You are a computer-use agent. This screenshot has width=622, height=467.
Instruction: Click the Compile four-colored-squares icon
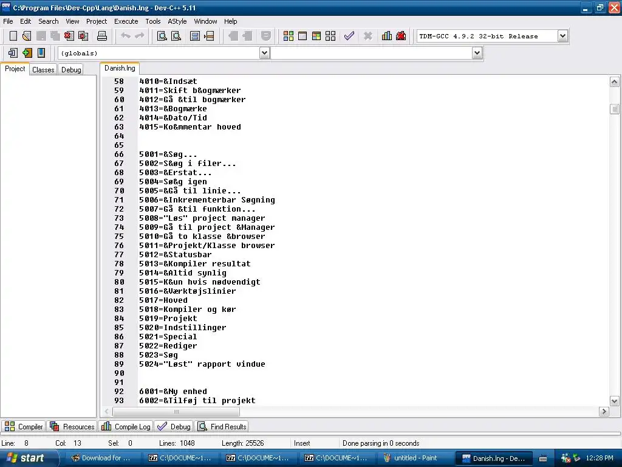click(x=289, y=36)
